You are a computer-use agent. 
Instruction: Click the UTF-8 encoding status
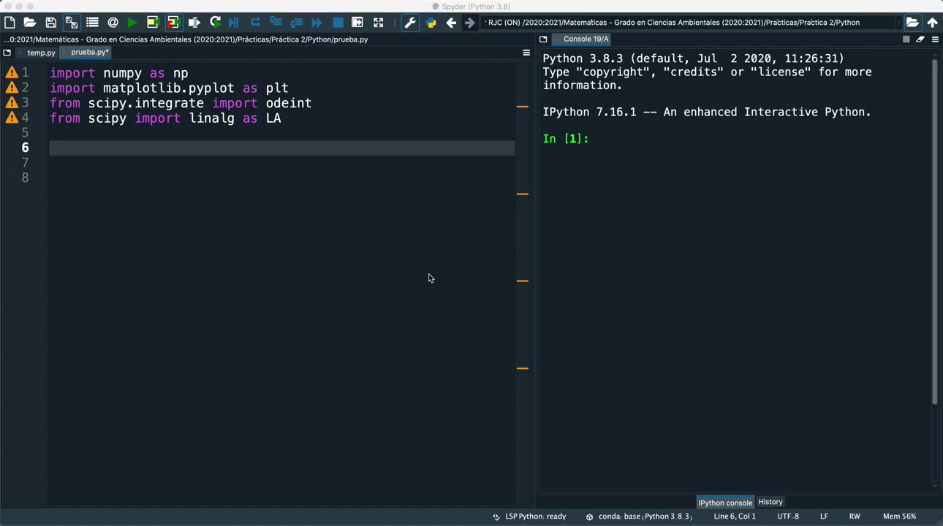[x=788, y=517]
